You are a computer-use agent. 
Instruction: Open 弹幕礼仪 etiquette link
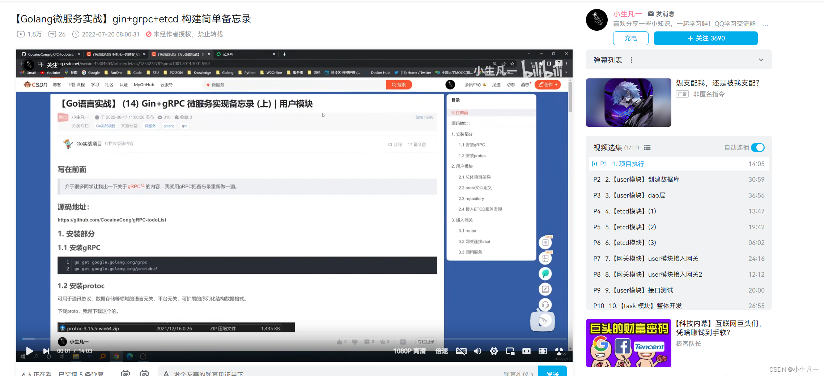(518, 374)
